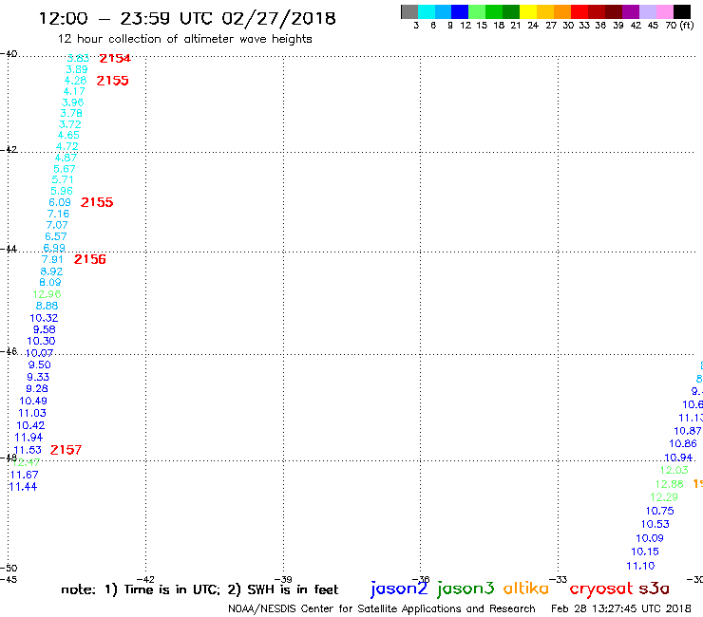
Task: Click the 10.15 wave height value
Action: point(645,552)
